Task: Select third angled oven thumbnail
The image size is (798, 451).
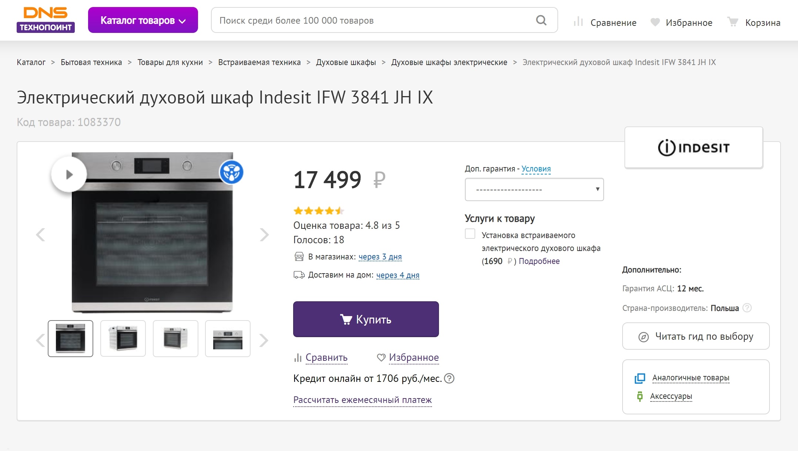Action: 175,338
